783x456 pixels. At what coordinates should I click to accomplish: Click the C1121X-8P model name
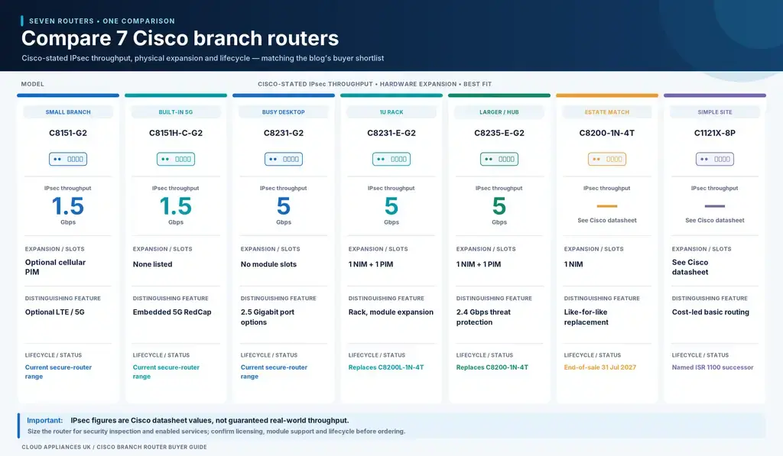tap(715, 133)
